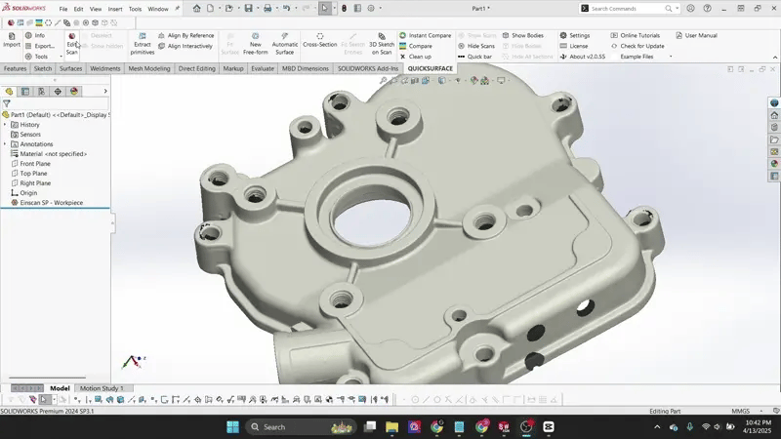This screenshot has height=439, width=781.
Task: Click the Import scan button
Action: pyautogui.click(x=12, y=40)
